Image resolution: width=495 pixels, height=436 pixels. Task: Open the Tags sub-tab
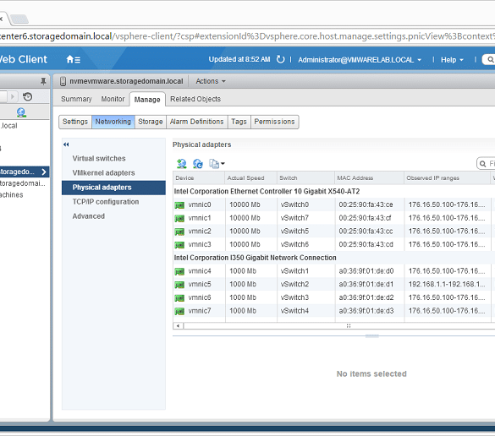[239, 122]
